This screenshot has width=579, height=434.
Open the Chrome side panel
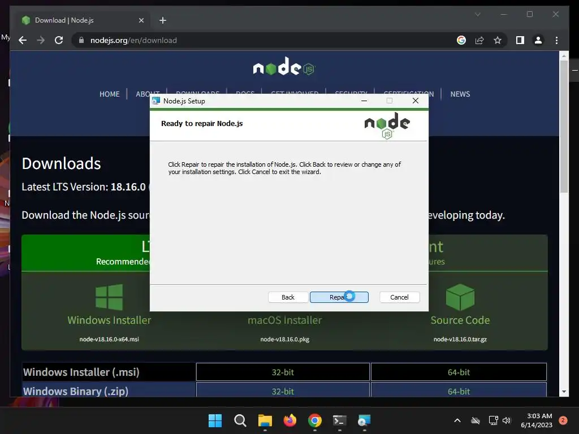pos(520,40)
